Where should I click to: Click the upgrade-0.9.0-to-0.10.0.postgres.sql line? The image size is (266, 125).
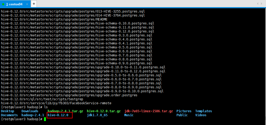tap(82, 91)
